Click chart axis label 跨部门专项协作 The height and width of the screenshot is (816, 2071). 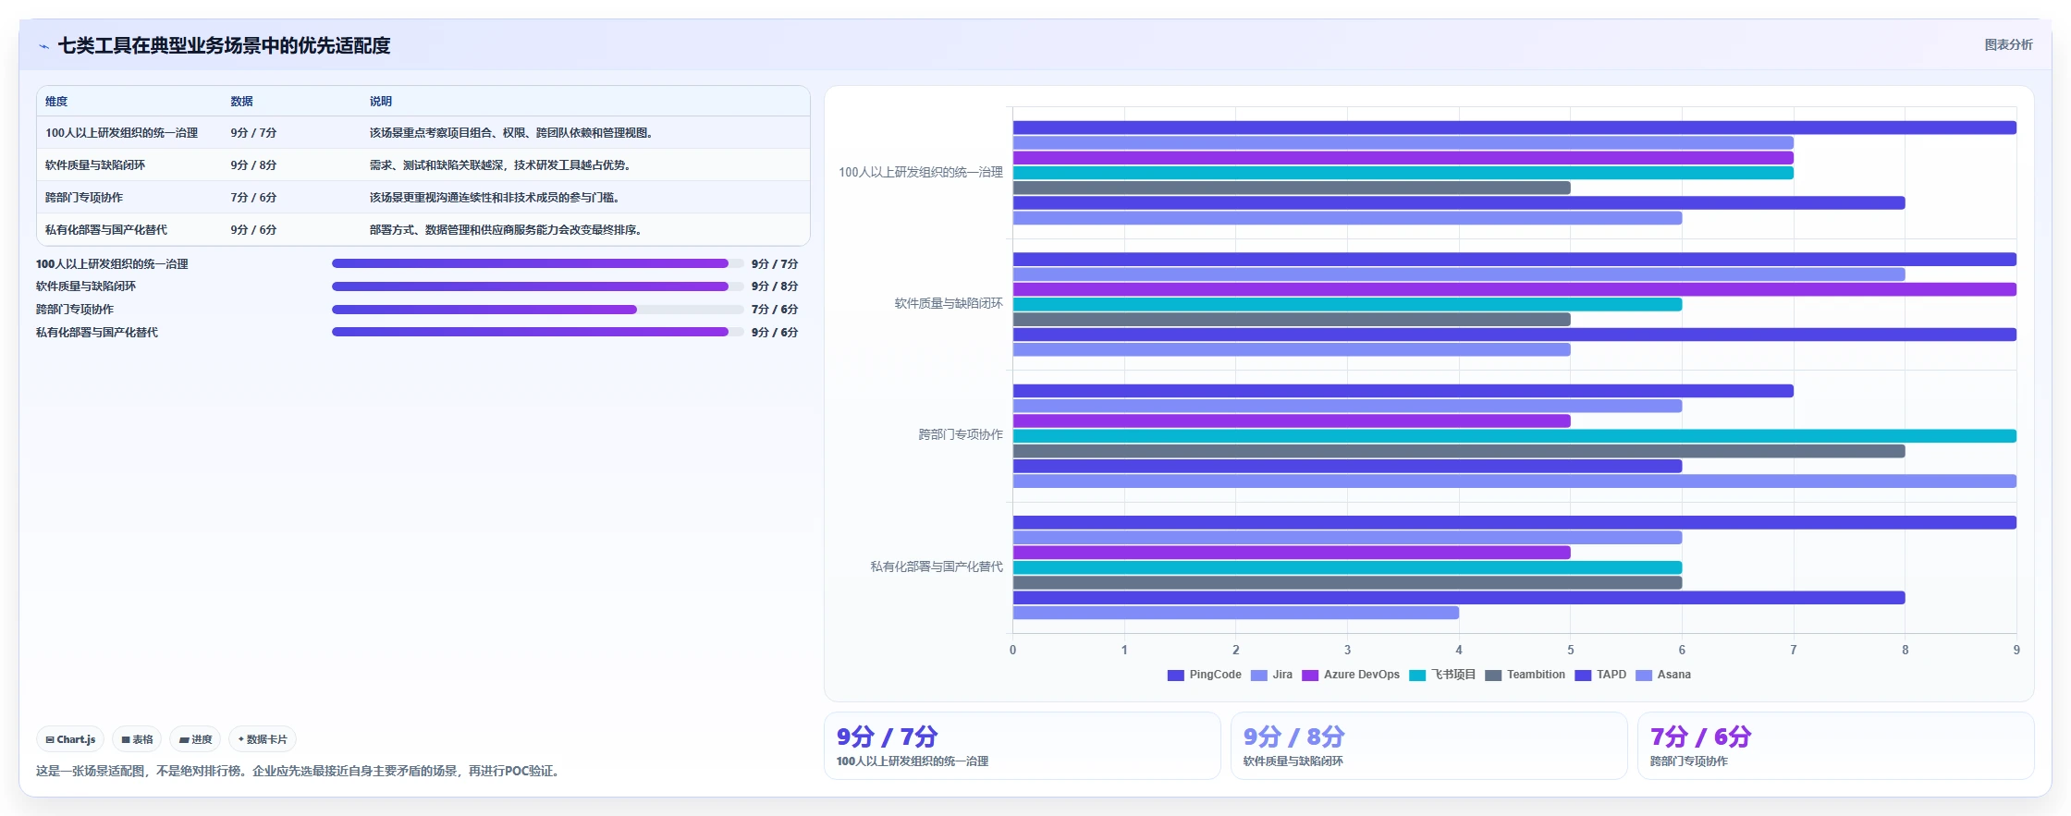tap(960, 435)
